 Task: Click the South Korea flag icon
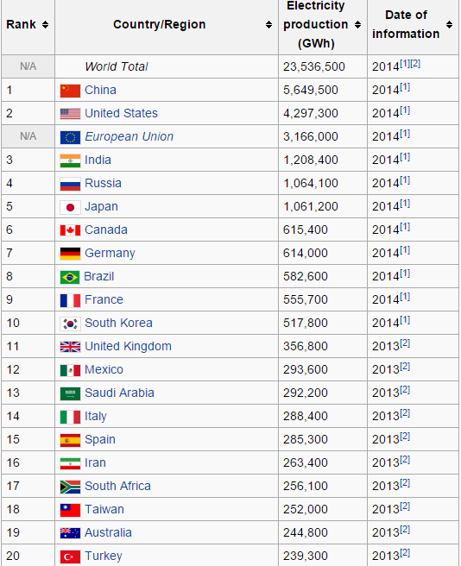pyautogui.click(x=70, y=324)
